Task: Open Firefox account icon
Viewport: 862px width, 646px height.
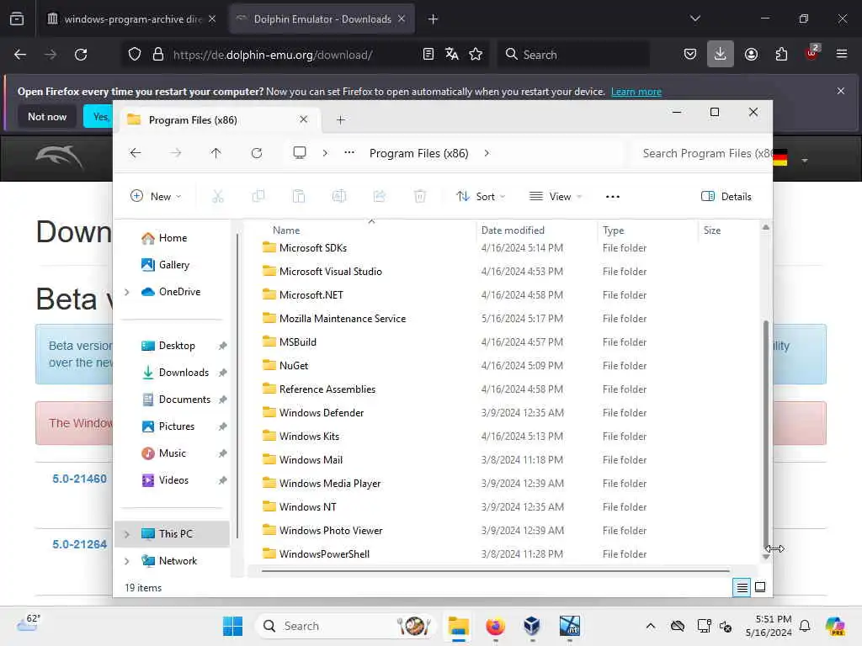Action: pos(751,55)
